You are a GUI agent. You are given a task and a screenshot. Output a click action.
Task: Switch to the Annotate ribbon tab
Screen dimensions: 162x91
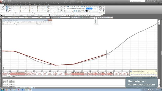[11, 5]
